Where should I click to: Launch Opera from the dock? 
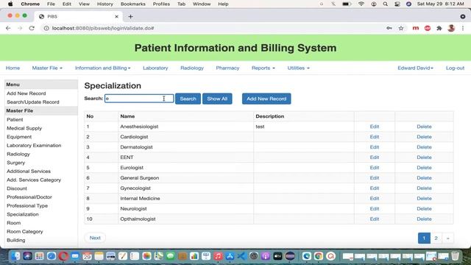point(63,256)
